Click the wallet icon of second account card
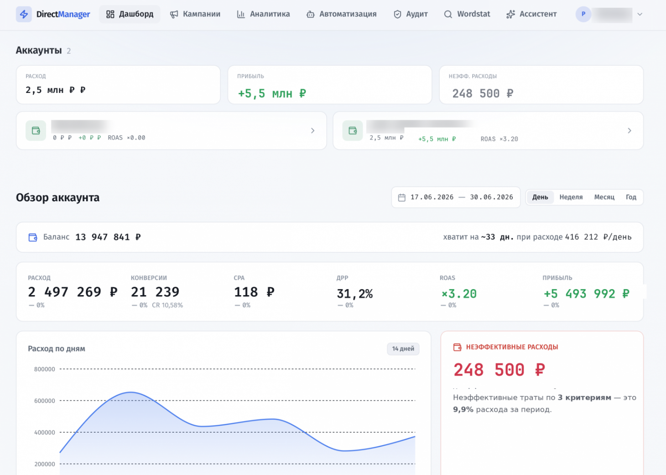Image resolution: width=666 pixels, height=475 pixels. 353,131
